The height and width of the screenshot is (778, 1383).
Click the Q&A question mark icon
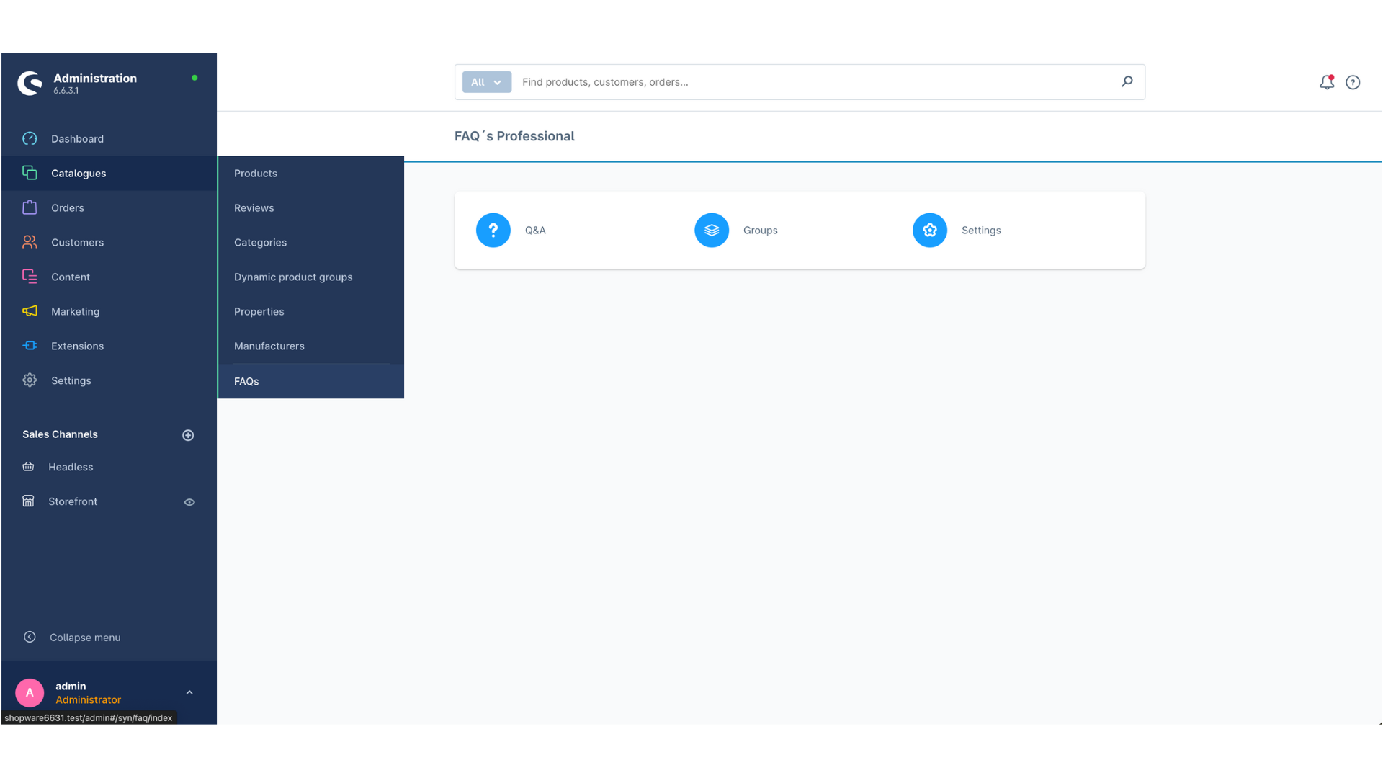[x=493, y=231]
